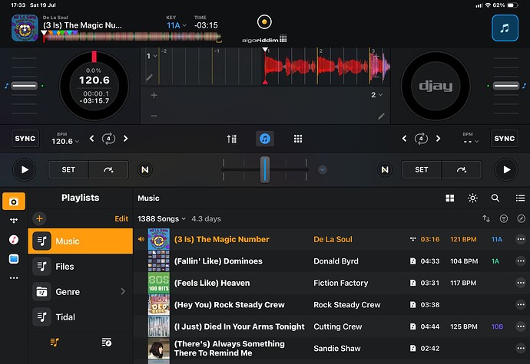530x364 pixels.
Task: Toggle Neural Mix on deck 1
Action: point(145,169)
